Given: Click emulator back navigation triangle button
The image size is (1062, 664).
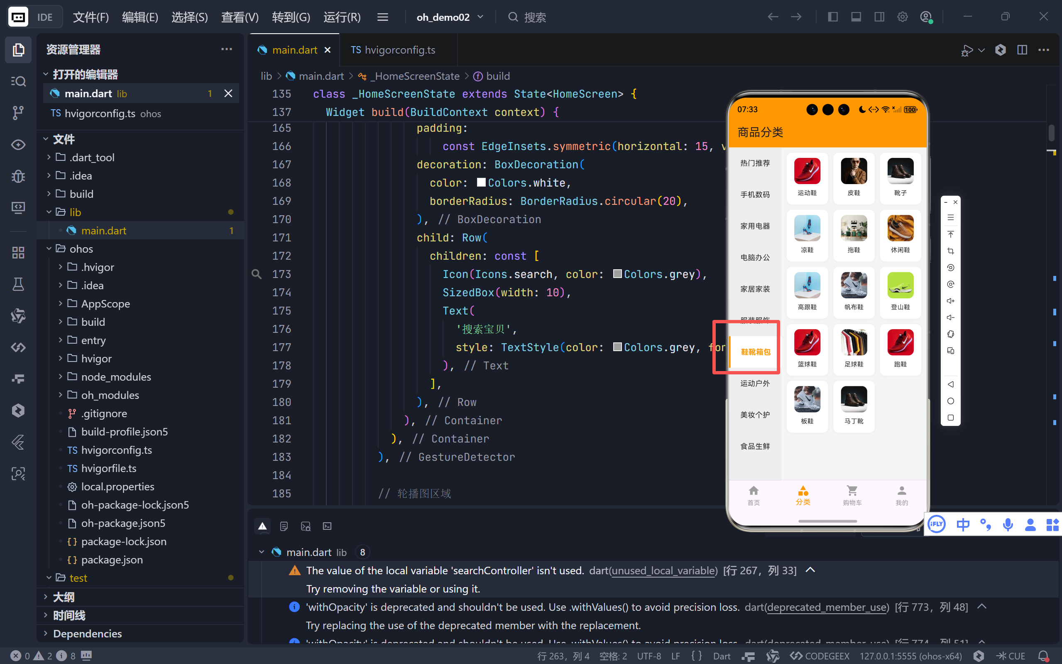Looking at the screenshot, I should click(950, 384).
